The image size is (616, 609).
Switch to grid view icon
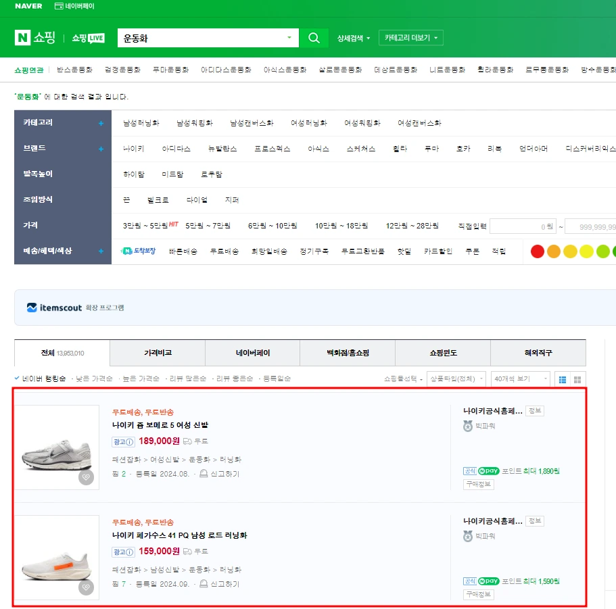[577, 379]
